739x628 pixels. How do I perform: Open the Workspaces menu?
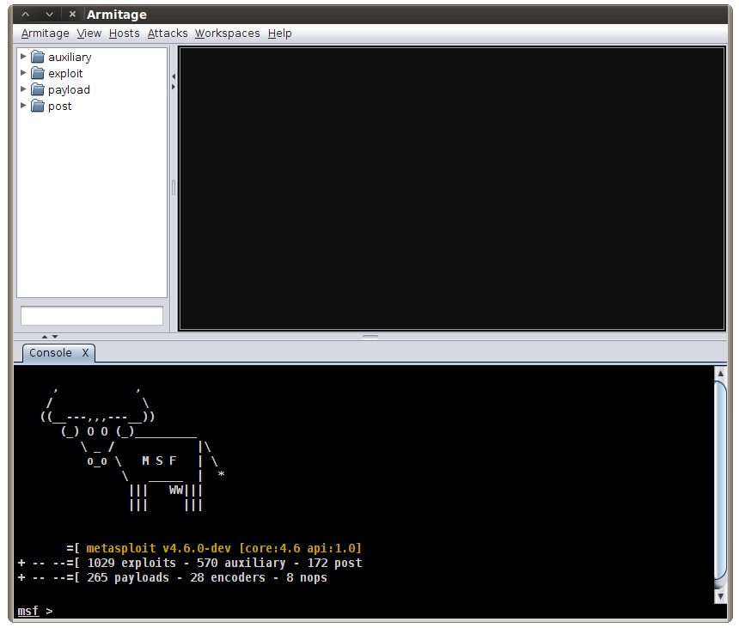(x=227, y=34)
